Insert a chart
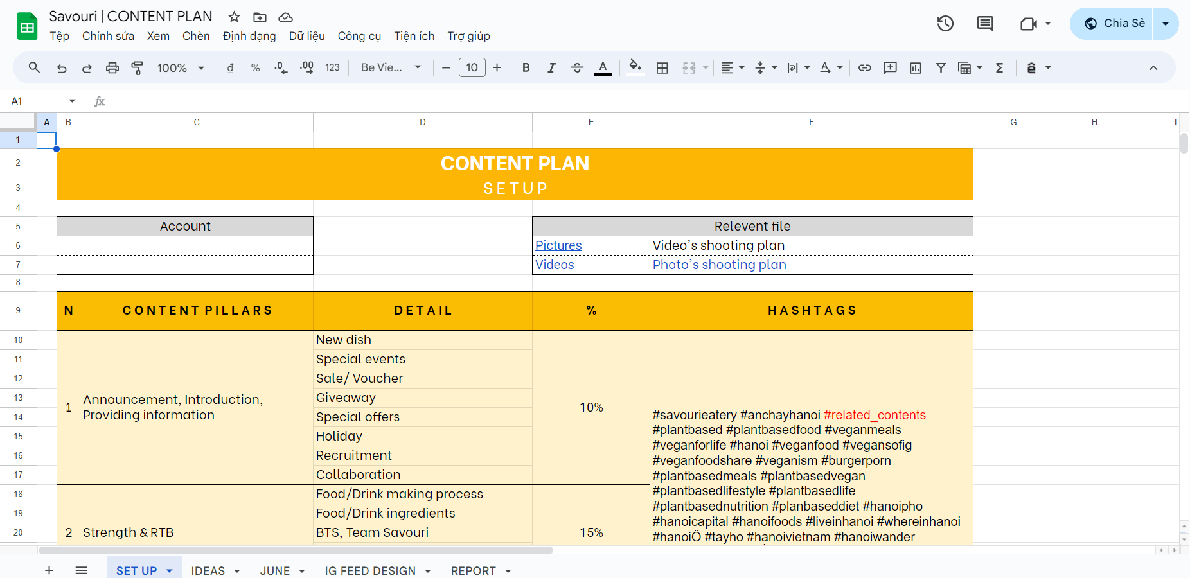Image resolution: width=1190 pixels, height=578 pixels. [916, 67]
